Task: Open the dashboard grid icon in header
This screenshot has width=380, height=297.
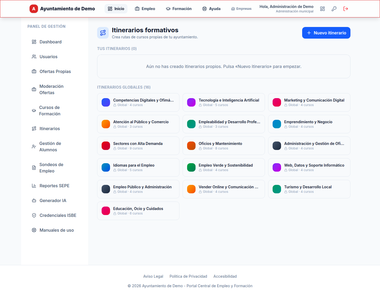Action: pos(322,9)
